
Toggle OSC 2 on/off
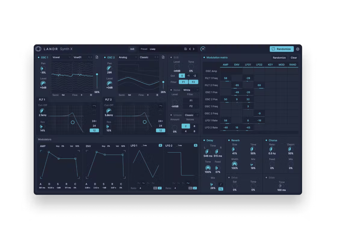[105, 57]
